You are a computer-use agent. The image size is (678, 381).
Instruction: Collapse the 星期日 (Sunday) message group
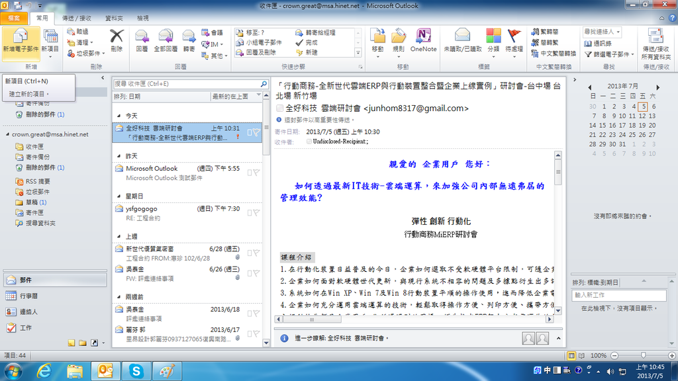(x=119, y=196)
